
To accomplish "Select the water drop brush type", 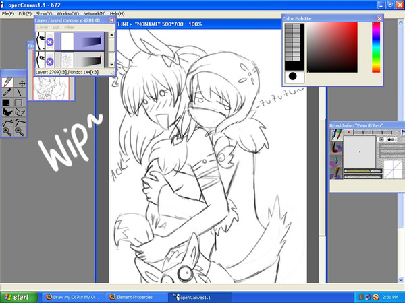I will pyautogui.click(x=336, y=160).
